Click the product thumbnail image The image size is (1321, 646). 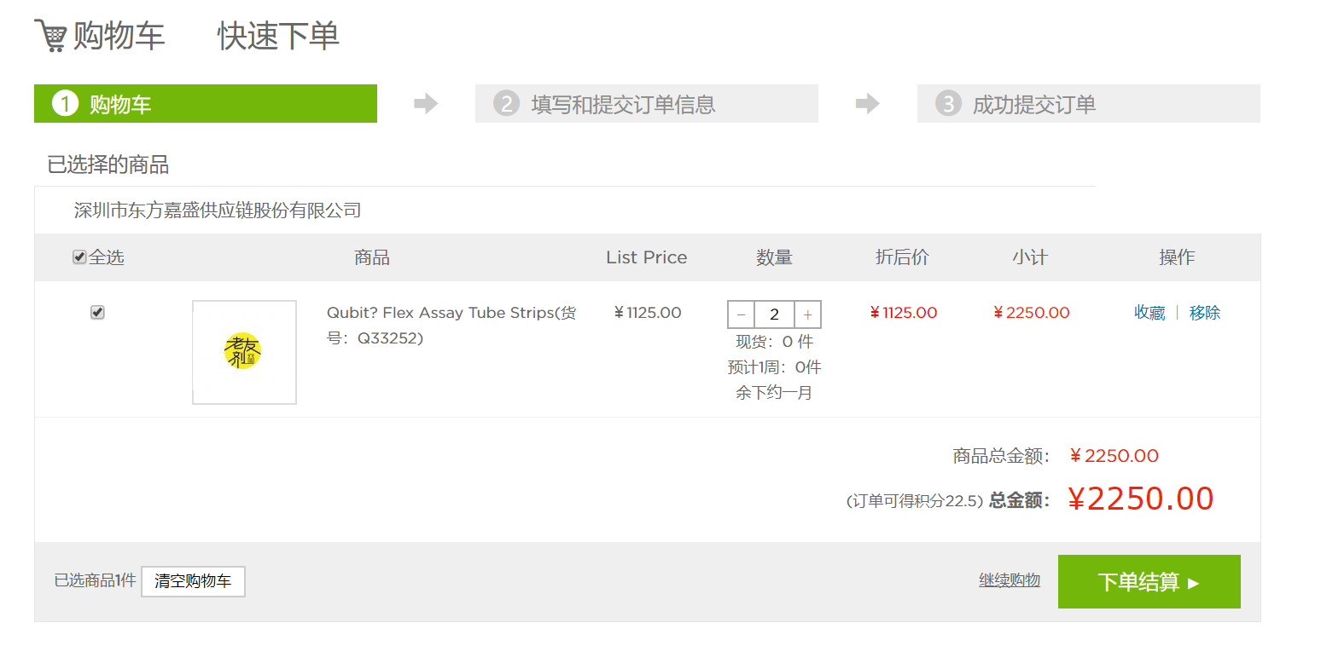(244, 352)
